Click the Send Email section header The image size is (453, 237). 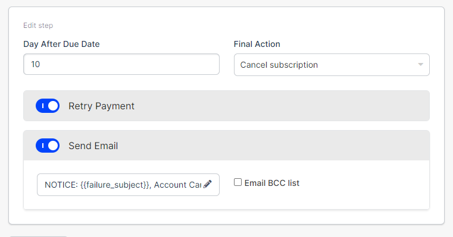coord(226,146)
